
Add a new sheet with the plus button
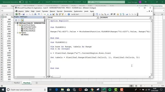tap(37, 83)
